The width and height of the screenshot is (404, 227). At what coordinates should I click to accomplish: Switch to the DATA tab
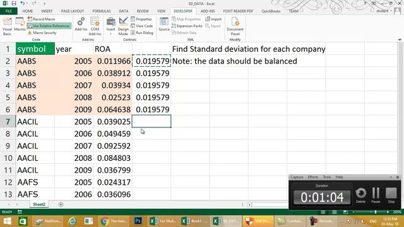click(124, 11)
